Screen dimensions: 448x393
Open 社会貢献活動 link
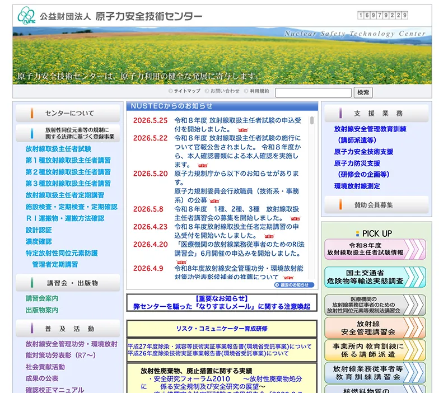pos(45,367)
